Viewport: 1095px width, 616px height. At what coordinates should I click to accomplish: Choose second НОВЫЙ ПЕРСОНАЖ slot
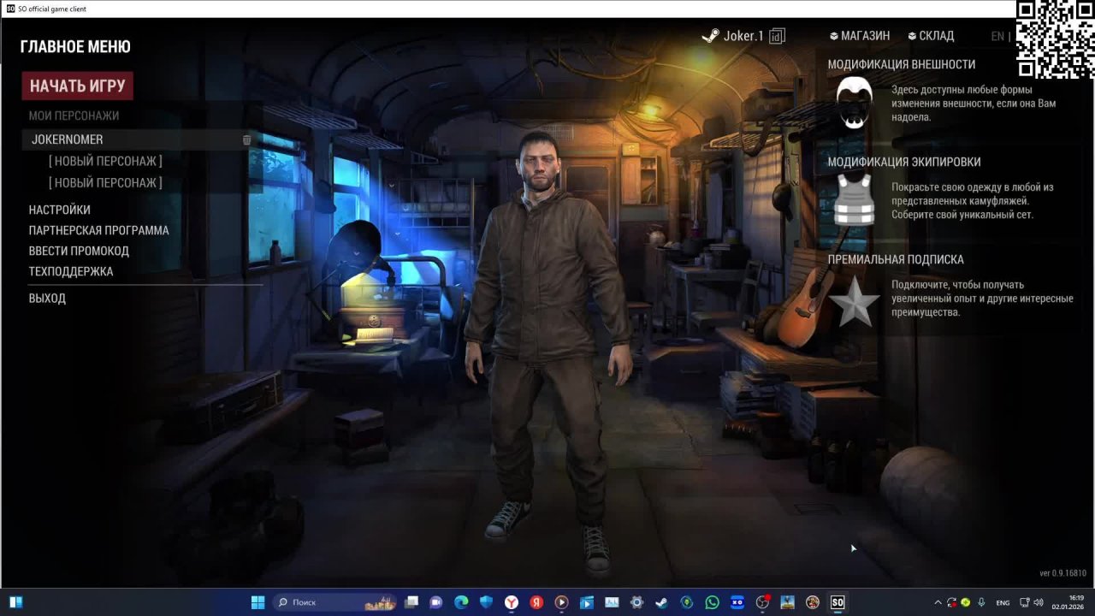coord(105,182)
